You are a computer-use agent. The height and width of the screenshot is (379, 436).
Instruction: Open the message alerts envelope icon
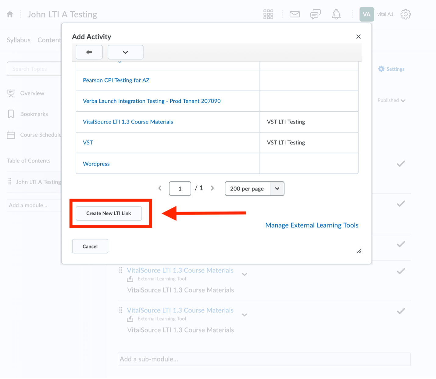point(295,14)
